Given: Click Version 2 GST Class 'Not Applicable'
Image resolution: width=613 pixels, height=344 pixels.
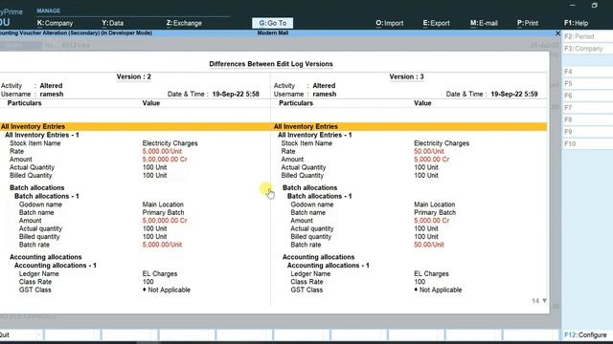Looking at the screenshot, I should point(167,290).
